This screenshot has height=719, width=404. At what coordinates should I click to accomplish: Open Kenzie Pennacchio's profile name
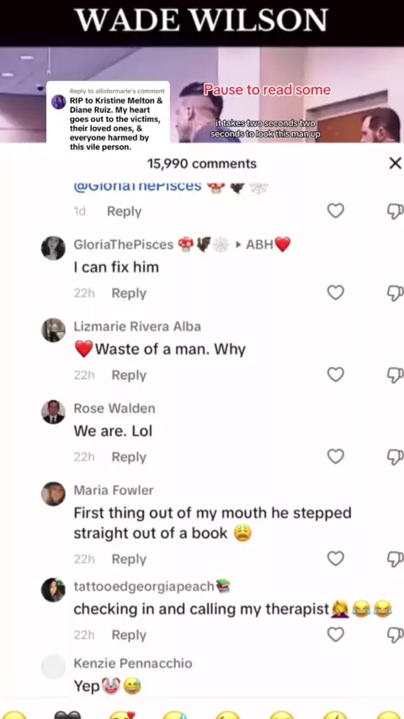133,663
